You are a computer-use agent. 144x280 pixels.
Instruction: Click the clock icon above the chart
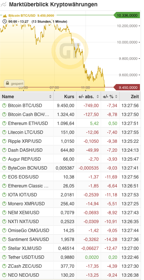coord(5,22)
